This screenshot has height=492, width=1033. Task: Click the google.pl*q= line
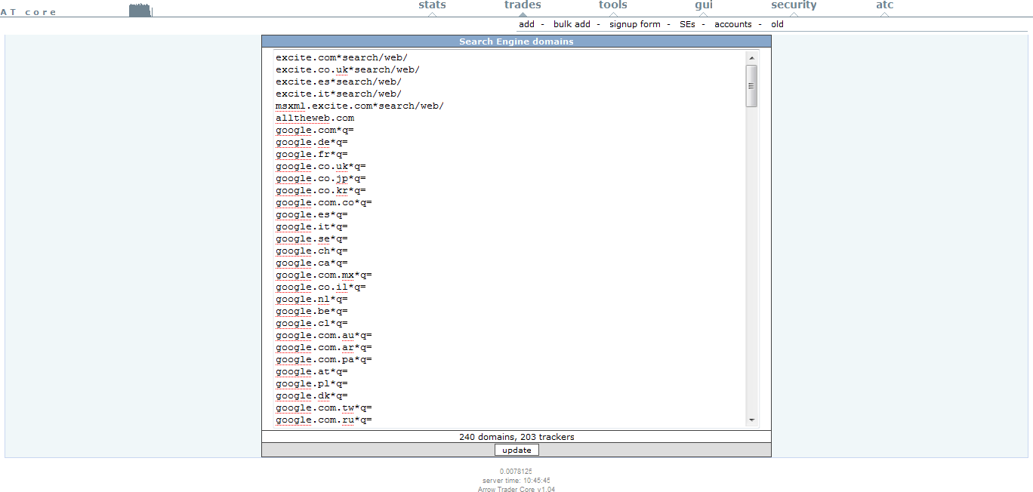(x=312, y=383)
